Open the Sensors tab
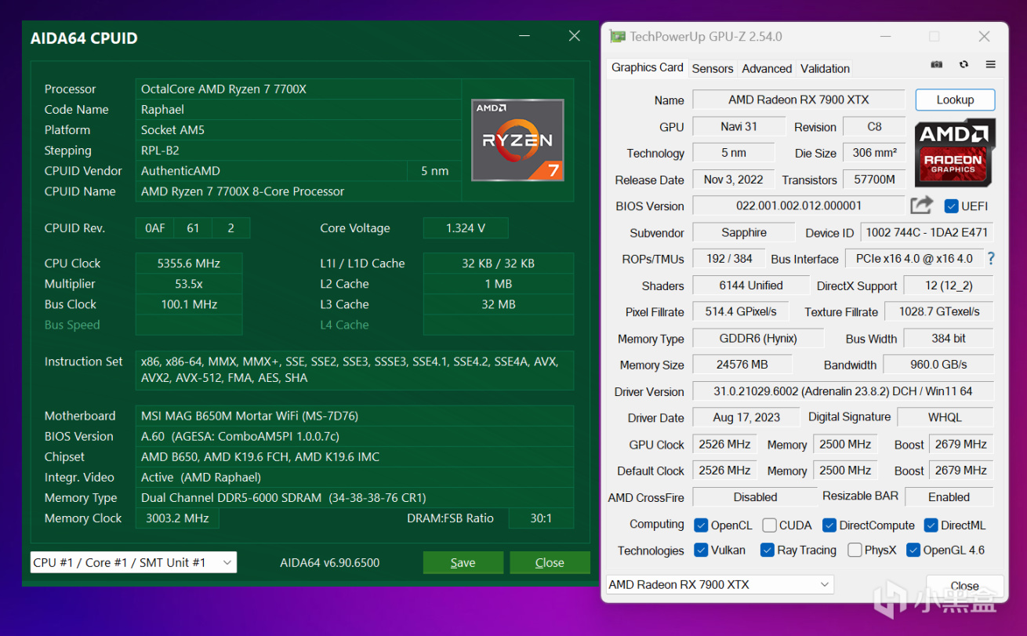 pyautogui.click(x=713, y=68)
